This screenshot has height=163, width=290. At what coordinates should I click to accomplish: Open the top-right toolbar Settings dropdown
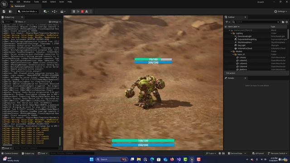point(280,11)
